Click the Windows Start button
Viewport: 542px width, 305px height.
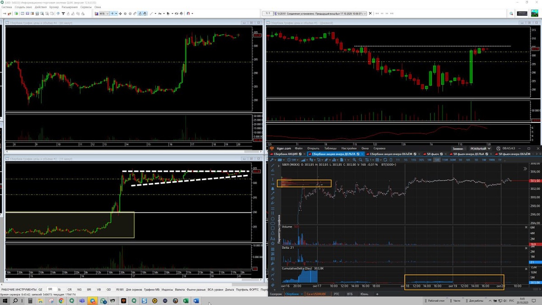pyautogui.click(x=5, y=300)
